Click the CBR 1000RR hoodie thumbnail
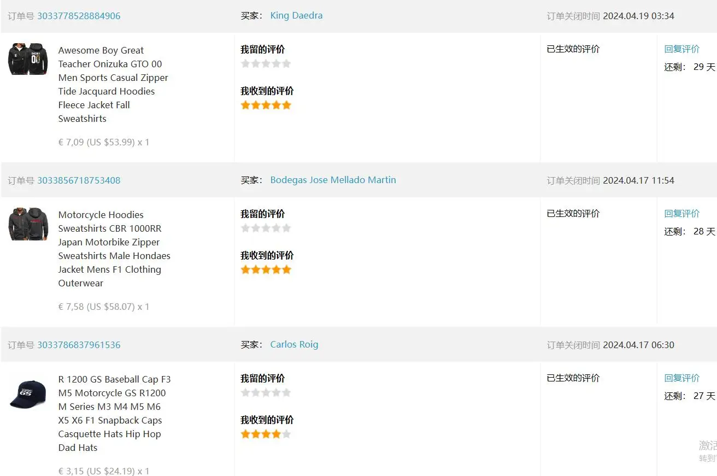 pos(28,224)
